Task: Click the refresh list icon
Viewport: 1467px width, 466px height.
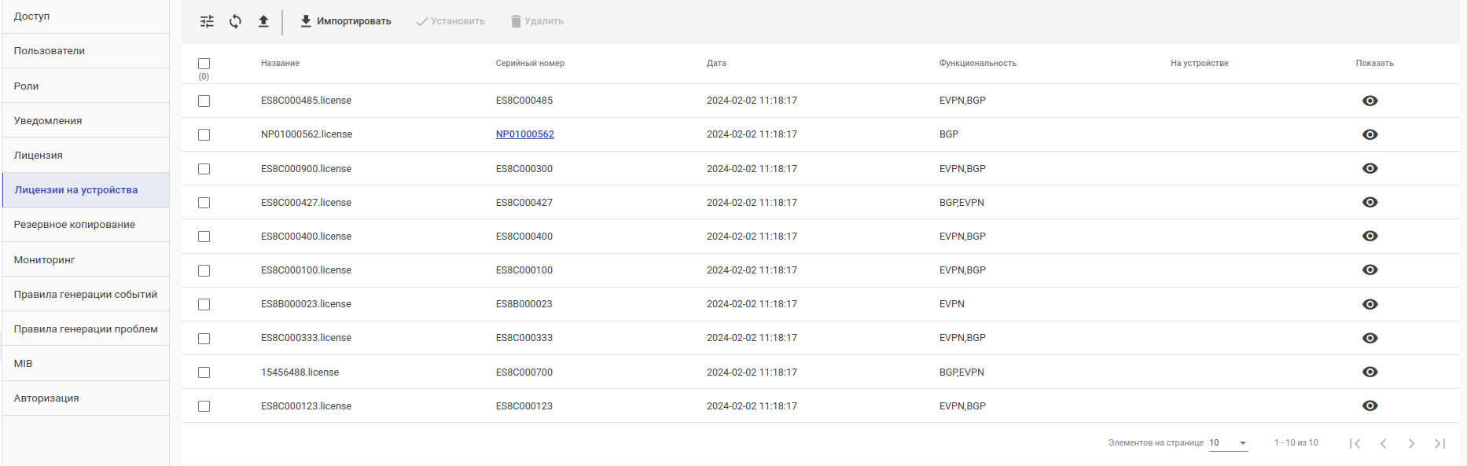Action: click(x=235, y=21)
